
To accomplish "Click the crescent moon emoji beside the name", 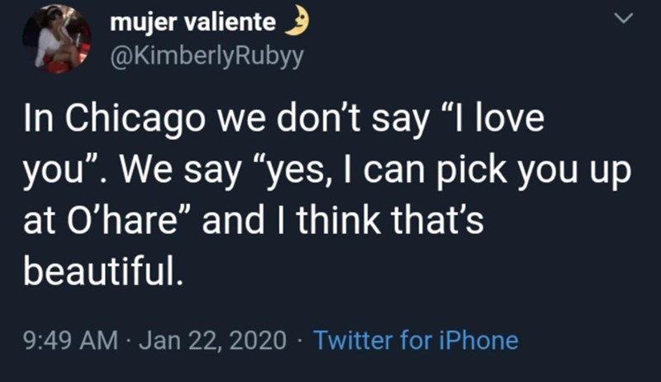I will 294,23.
